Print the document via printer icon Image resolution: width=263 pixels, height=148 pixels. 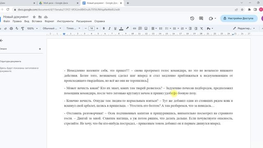[x=11, y=28]
